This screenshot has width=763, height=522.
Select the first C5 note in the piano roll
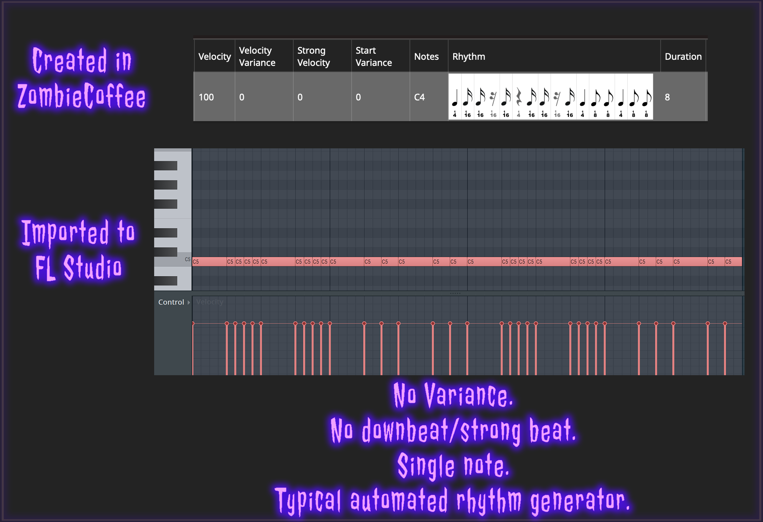[209, 262]
